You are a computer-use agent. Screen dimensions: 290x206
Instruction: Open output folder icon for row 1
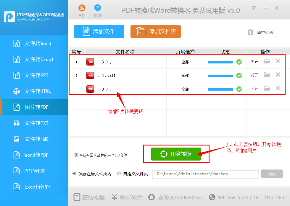267,61
